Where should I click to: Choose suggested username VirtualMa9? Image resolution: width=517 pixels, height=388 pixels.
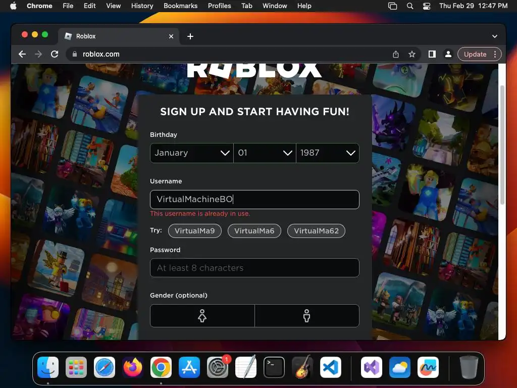[194, 230]
